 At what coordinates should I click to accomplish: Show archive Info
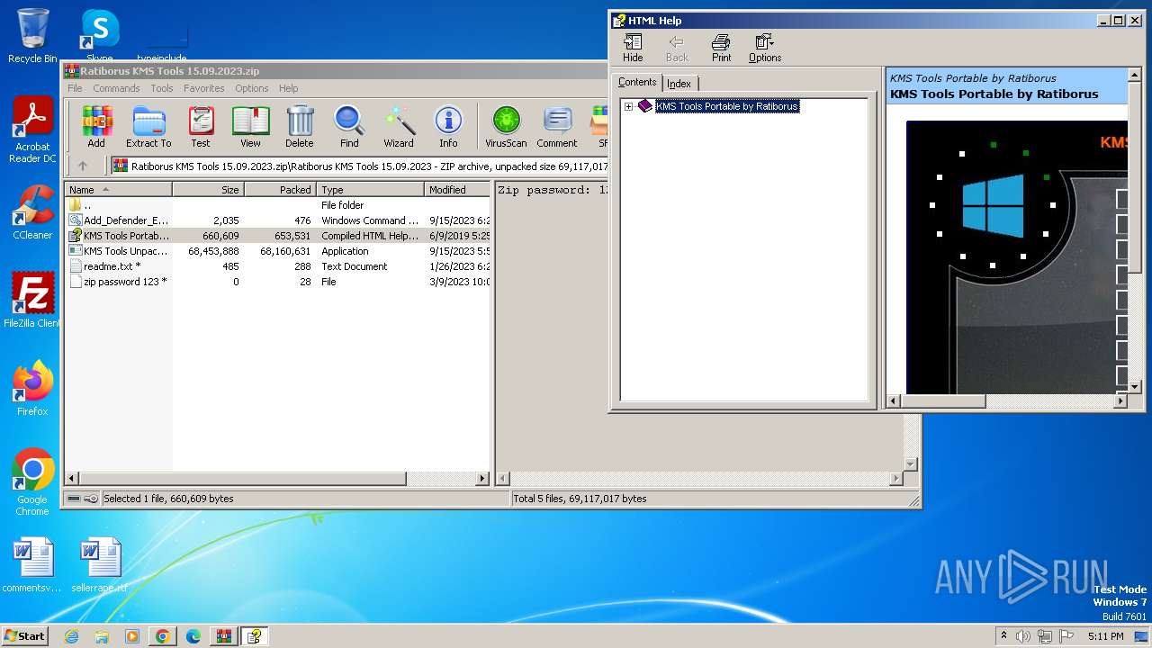click(x=448, y=126)
